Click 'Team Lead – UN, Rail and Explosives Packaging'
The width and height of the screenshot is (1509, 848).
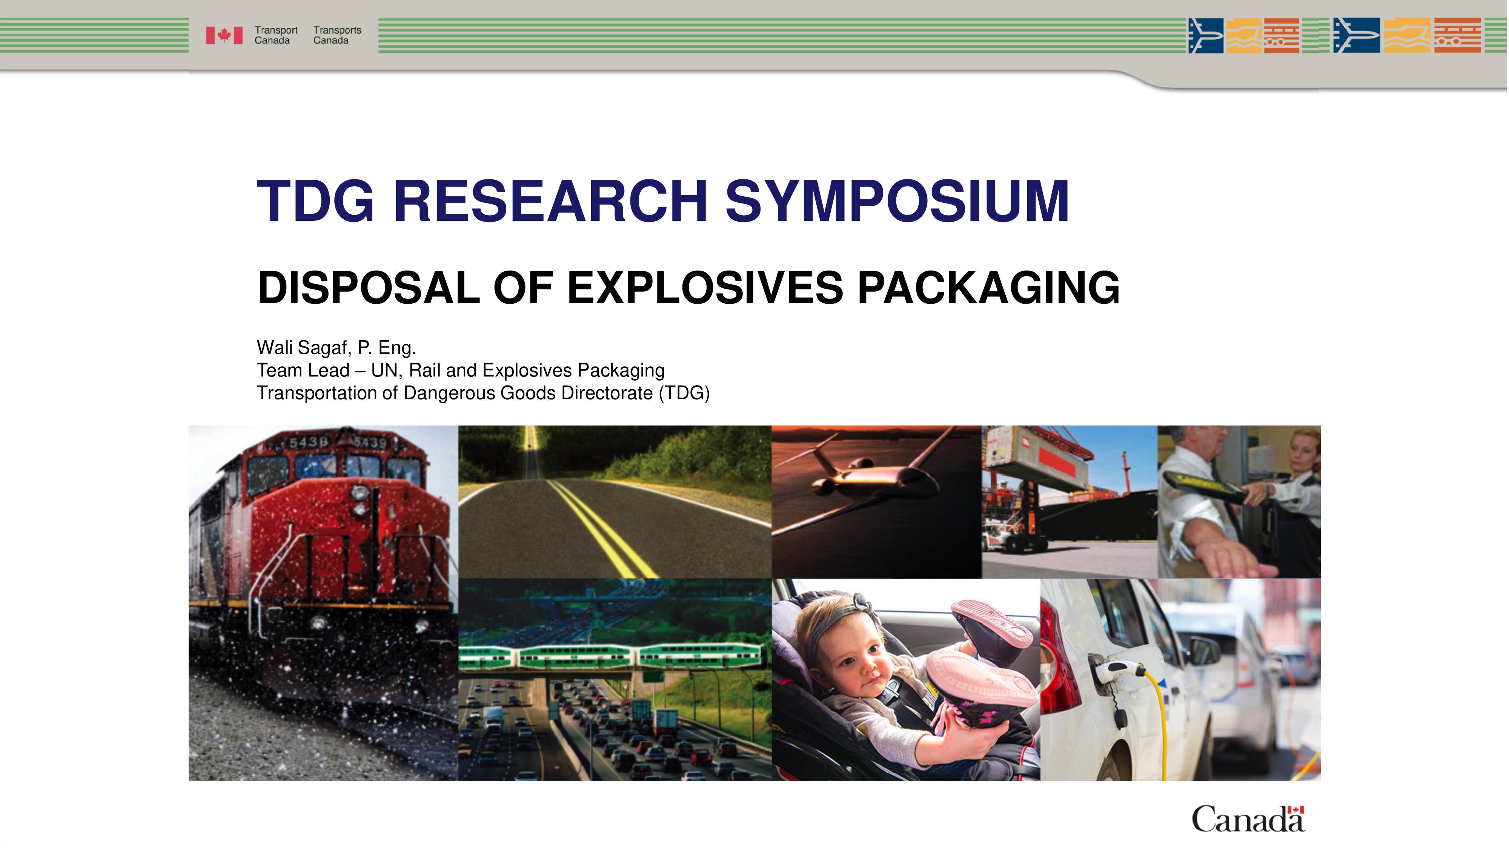click(x=460, y=370)
